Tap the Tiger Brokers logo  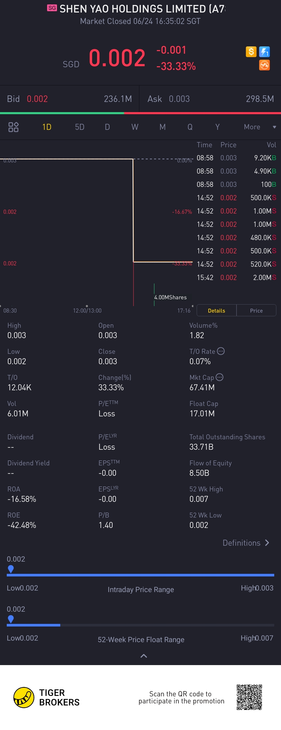pos(24,697)
